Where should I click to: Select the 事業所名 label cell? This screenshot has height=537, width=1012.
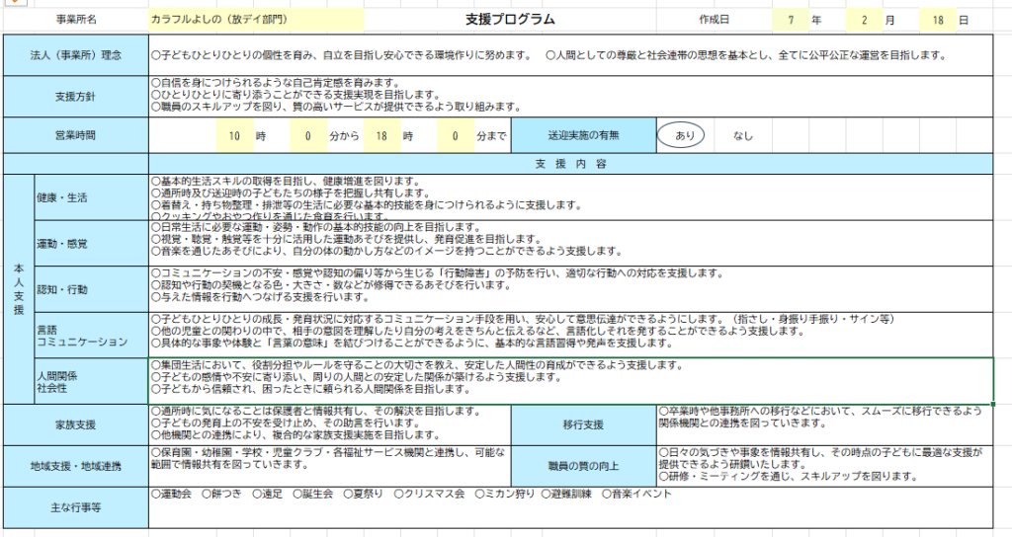coord(76,20)
